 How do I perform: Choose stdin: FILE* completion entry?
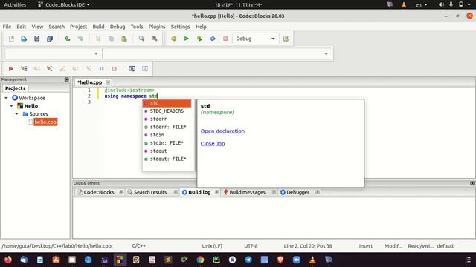click(167, 143)
